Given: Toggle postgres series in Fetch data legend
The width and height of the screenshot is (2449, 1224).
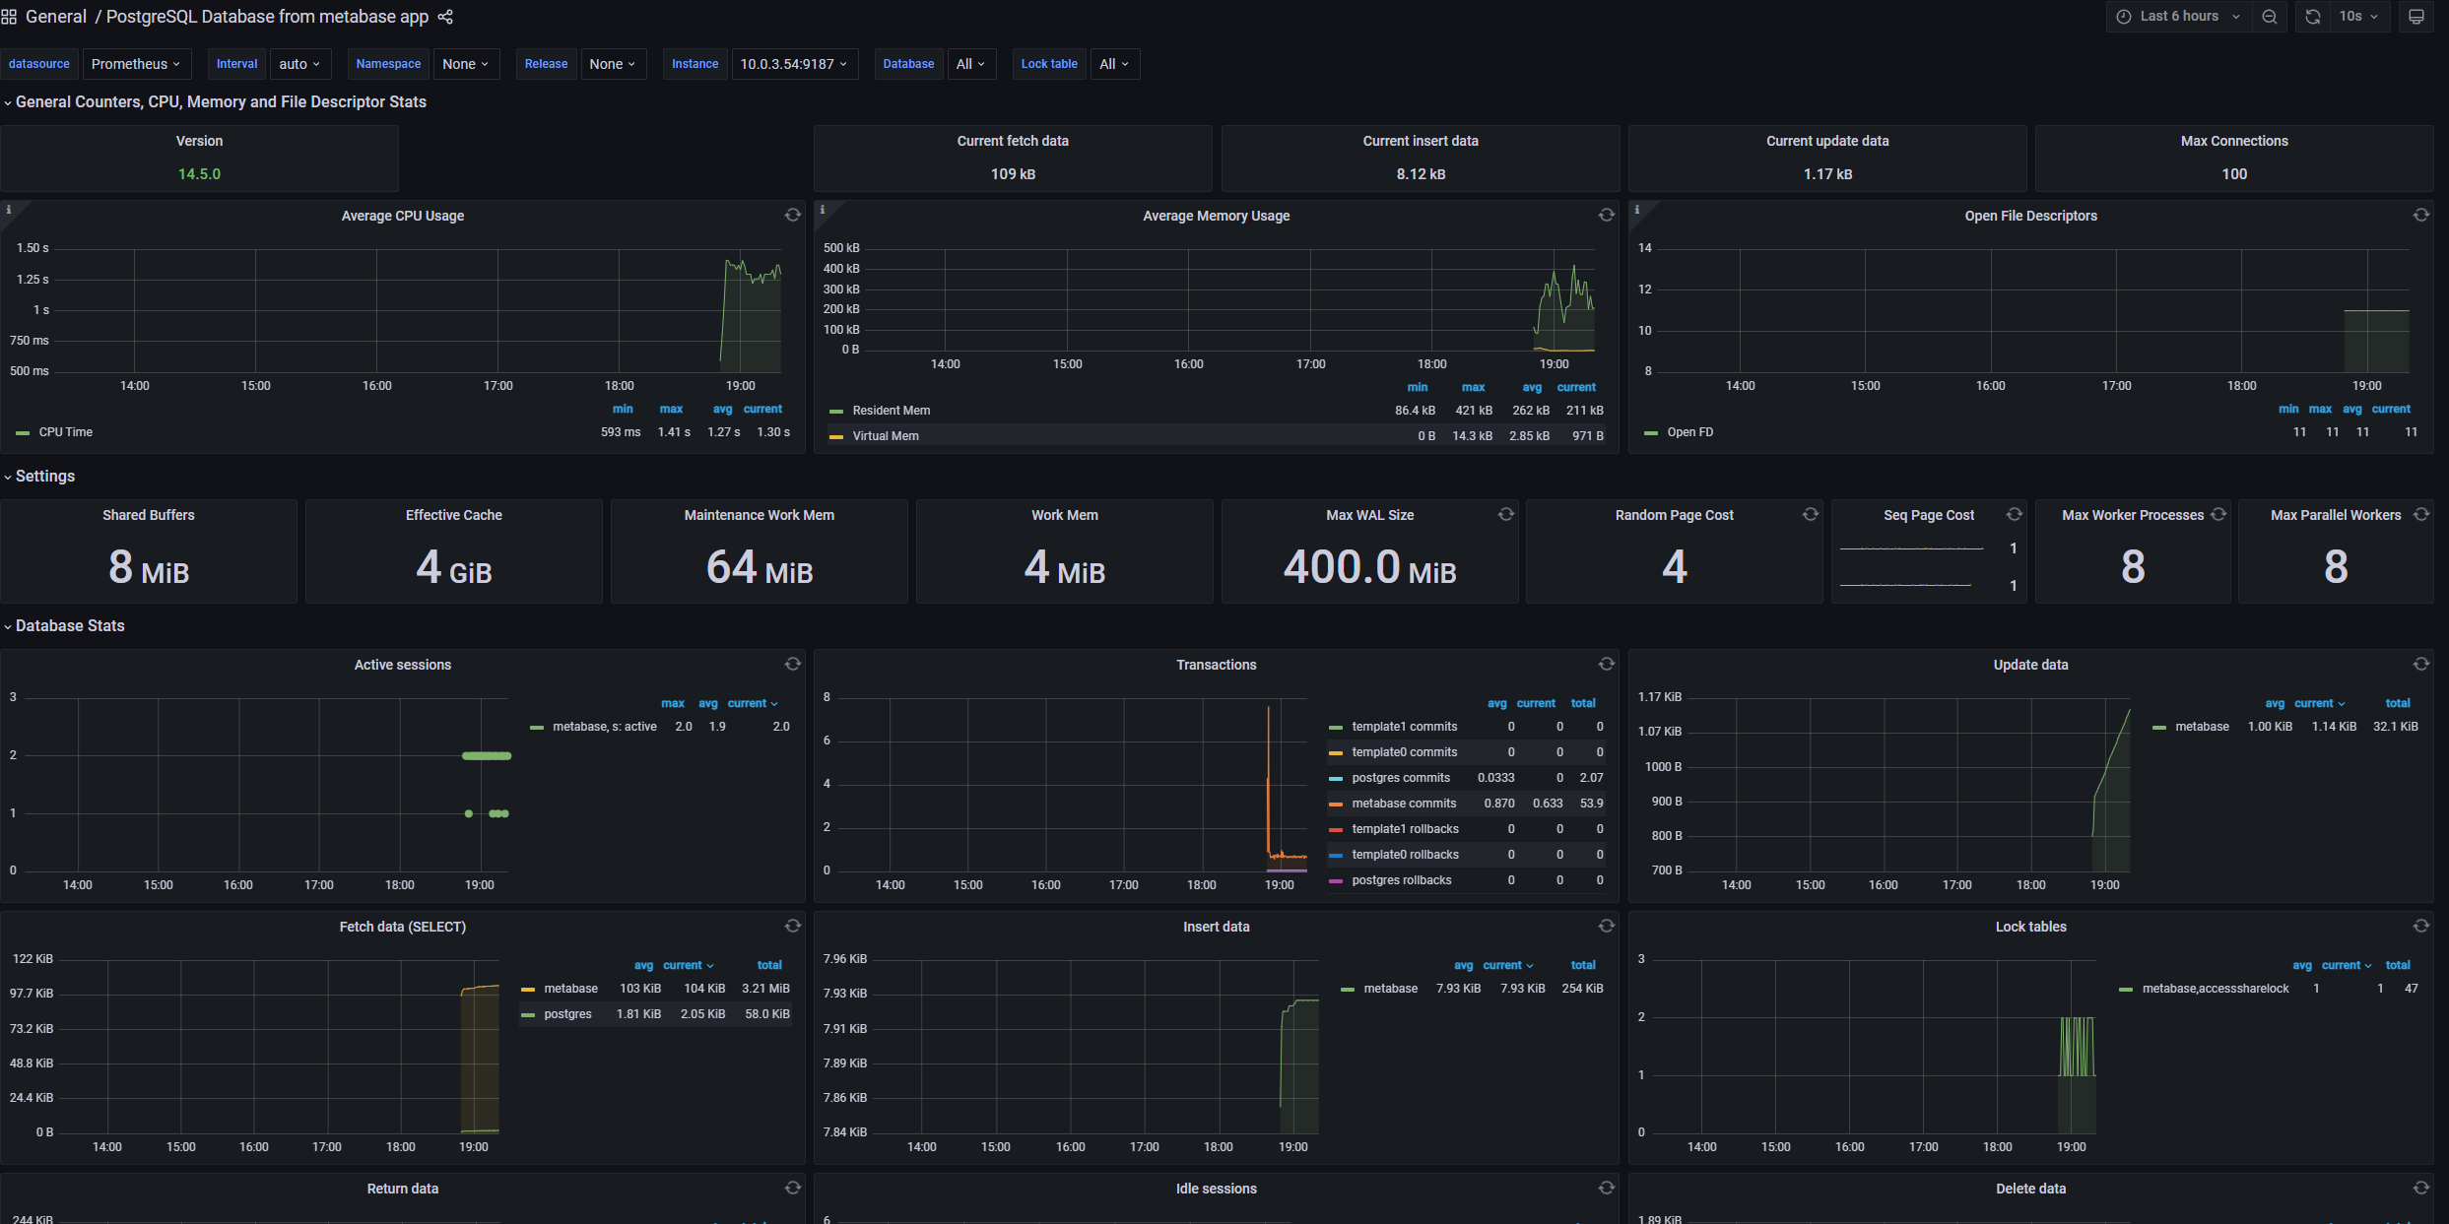Looking at the screenshot, I should 567,1014.
